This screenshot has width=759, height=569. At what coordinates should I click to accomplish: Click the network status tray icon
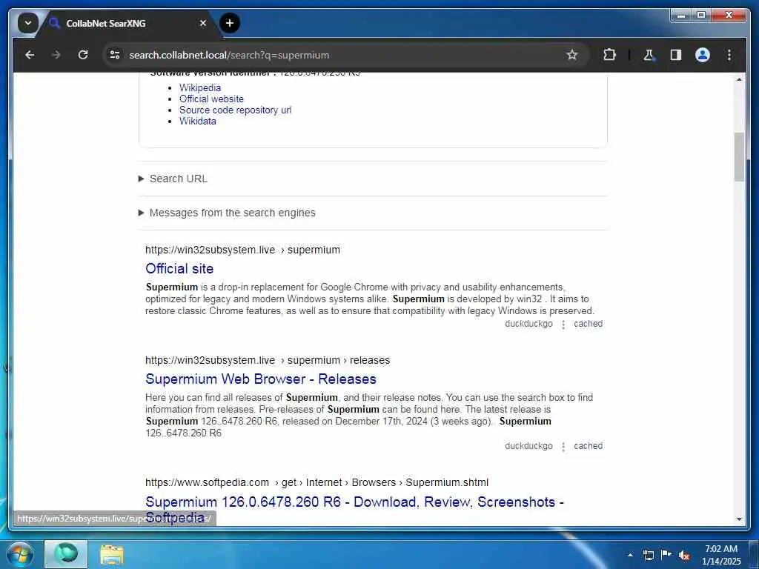(x=648, y=555)
